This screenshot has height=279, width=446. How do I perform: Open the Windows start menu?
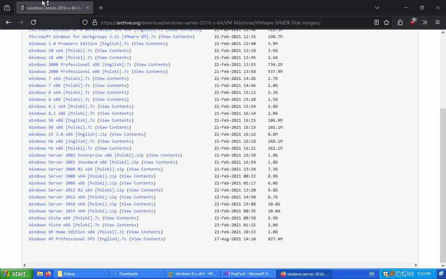tap(16, 274)
